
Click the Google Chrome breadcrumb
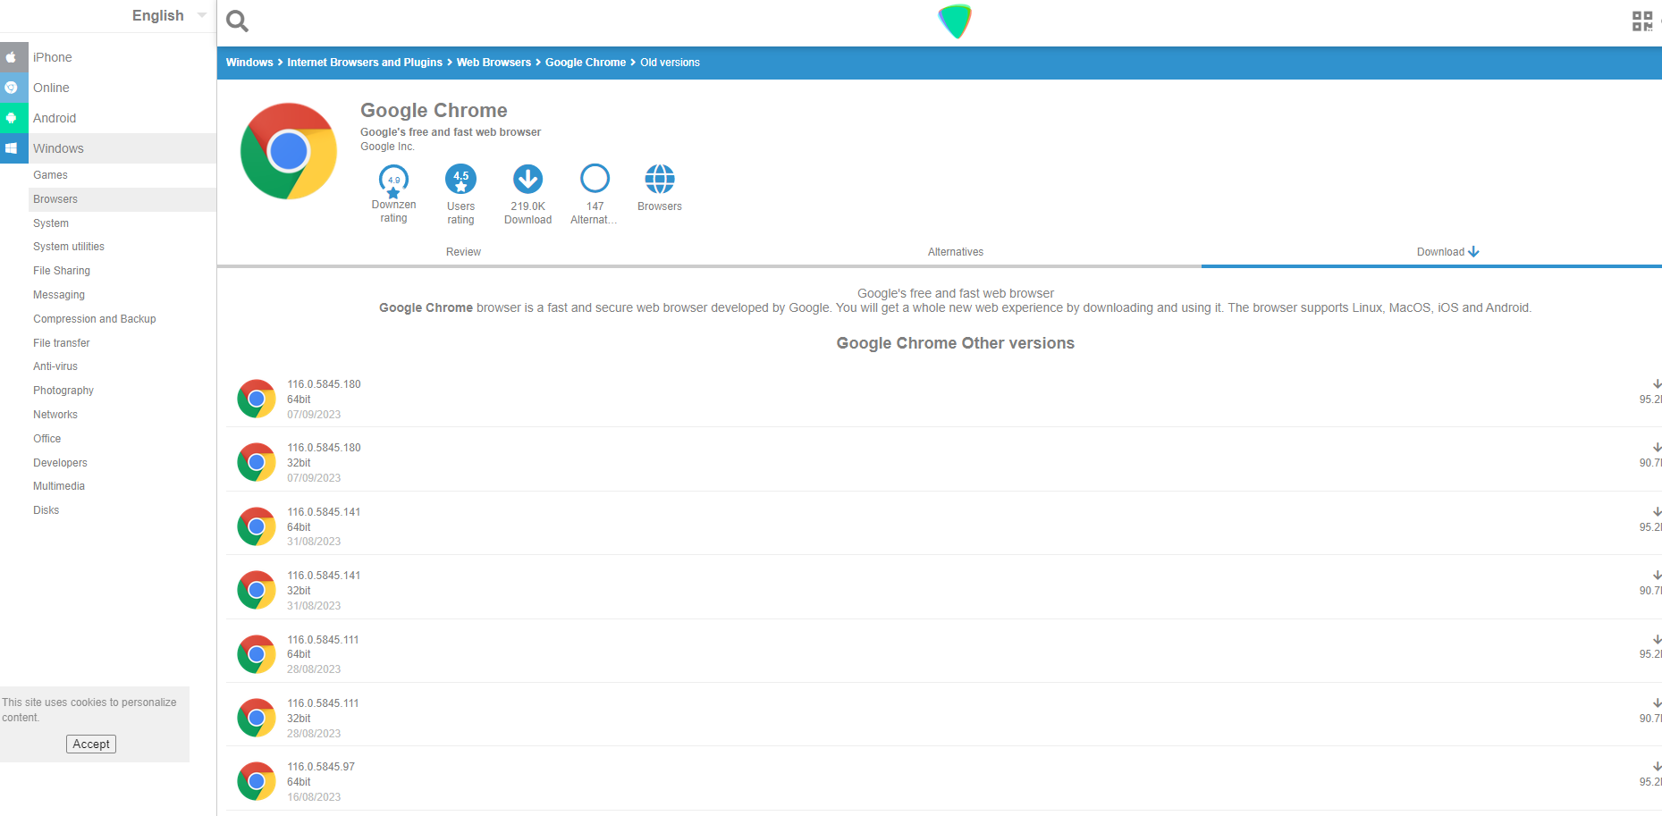click(586, 63)
